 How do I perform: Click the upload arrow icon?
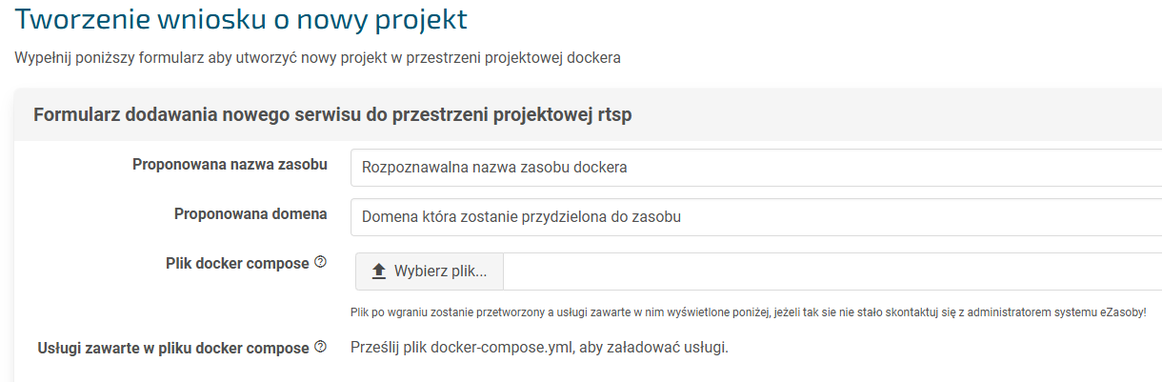378,271
